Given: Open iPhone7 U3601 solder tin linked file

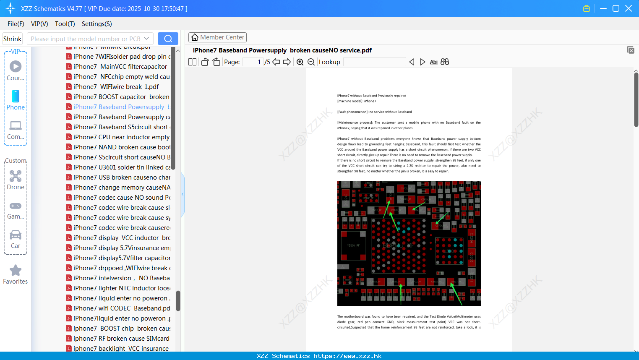Looking at the screenshot, I should [x=118, y=167].
